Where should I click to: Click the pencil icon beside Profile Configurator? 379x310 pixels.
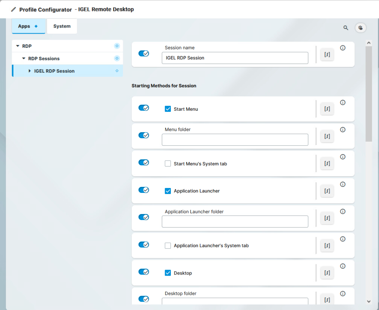[14, 9]
